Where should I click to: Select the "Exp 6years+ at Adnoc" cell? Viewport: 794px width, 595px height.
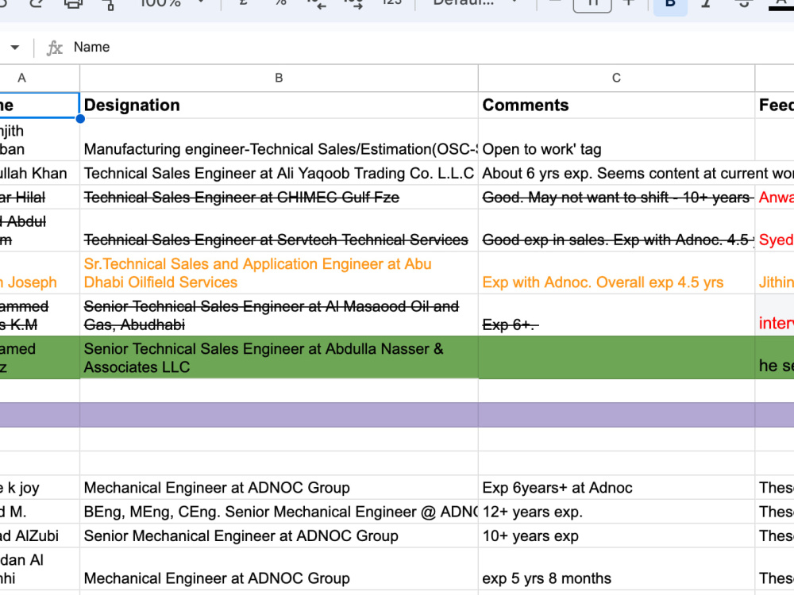tap(616, 487)
